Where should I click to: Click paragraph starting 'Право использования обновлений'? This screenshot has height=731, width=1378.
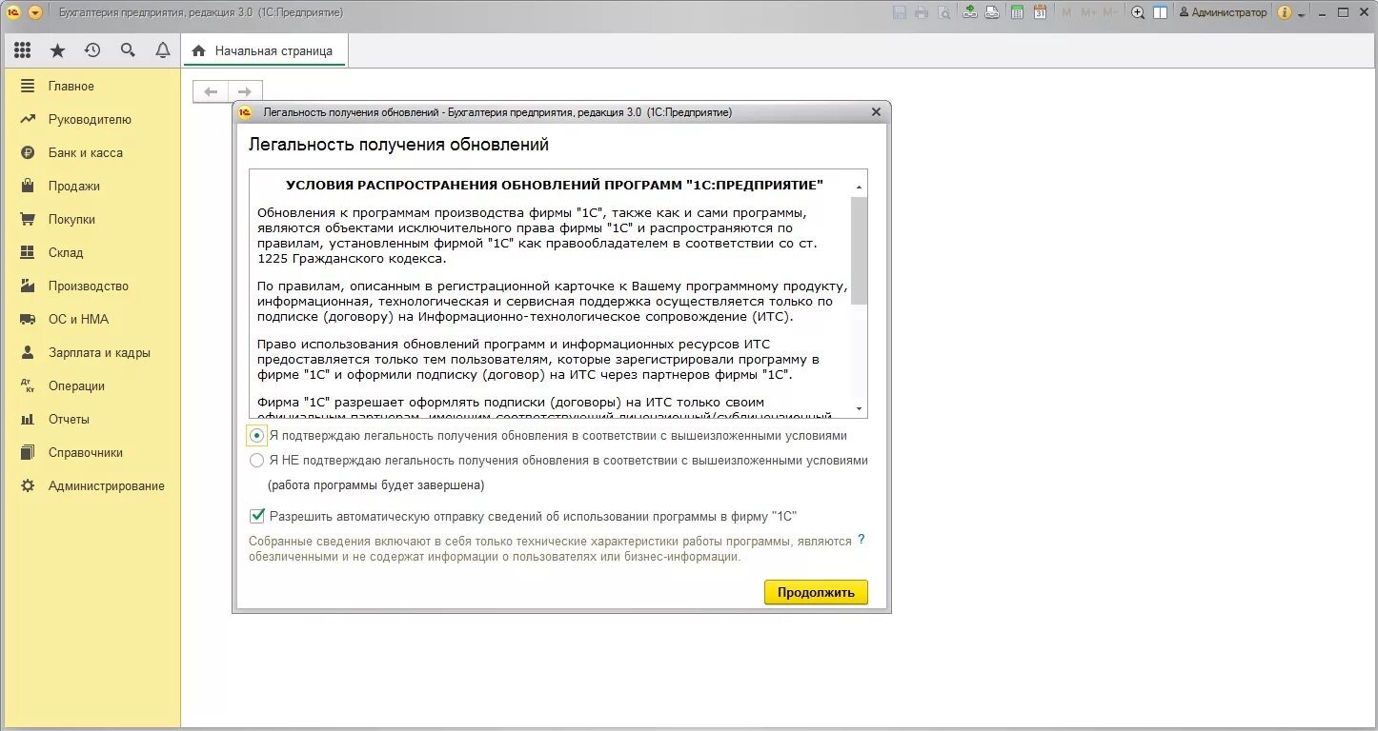tap(538, 360)
